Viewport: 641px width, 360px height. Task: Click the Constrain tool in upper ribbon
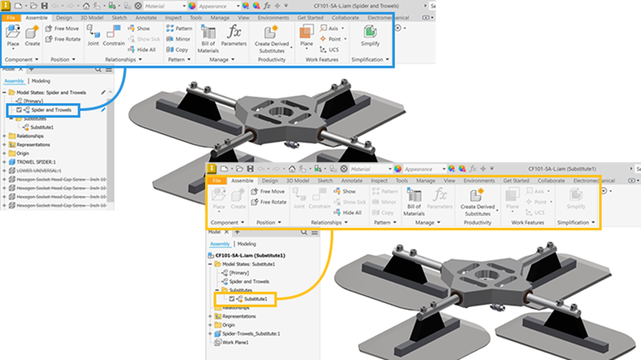coord(114,35)
